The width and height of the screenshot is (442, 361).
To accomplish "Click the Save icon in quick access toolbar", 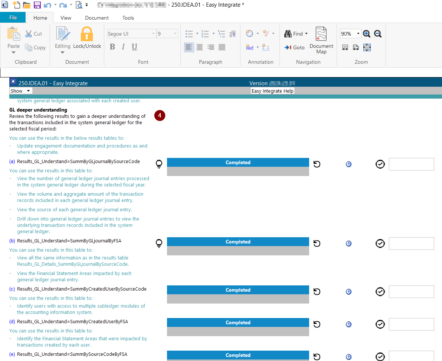I will click(x=37, y=5).
